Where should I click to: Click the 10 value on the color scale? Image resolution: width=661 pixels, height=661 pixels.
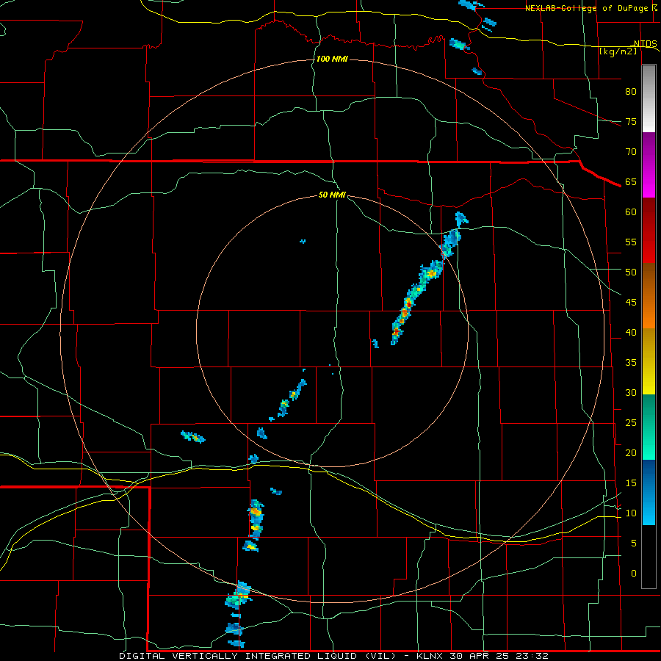tap(631, 513)
